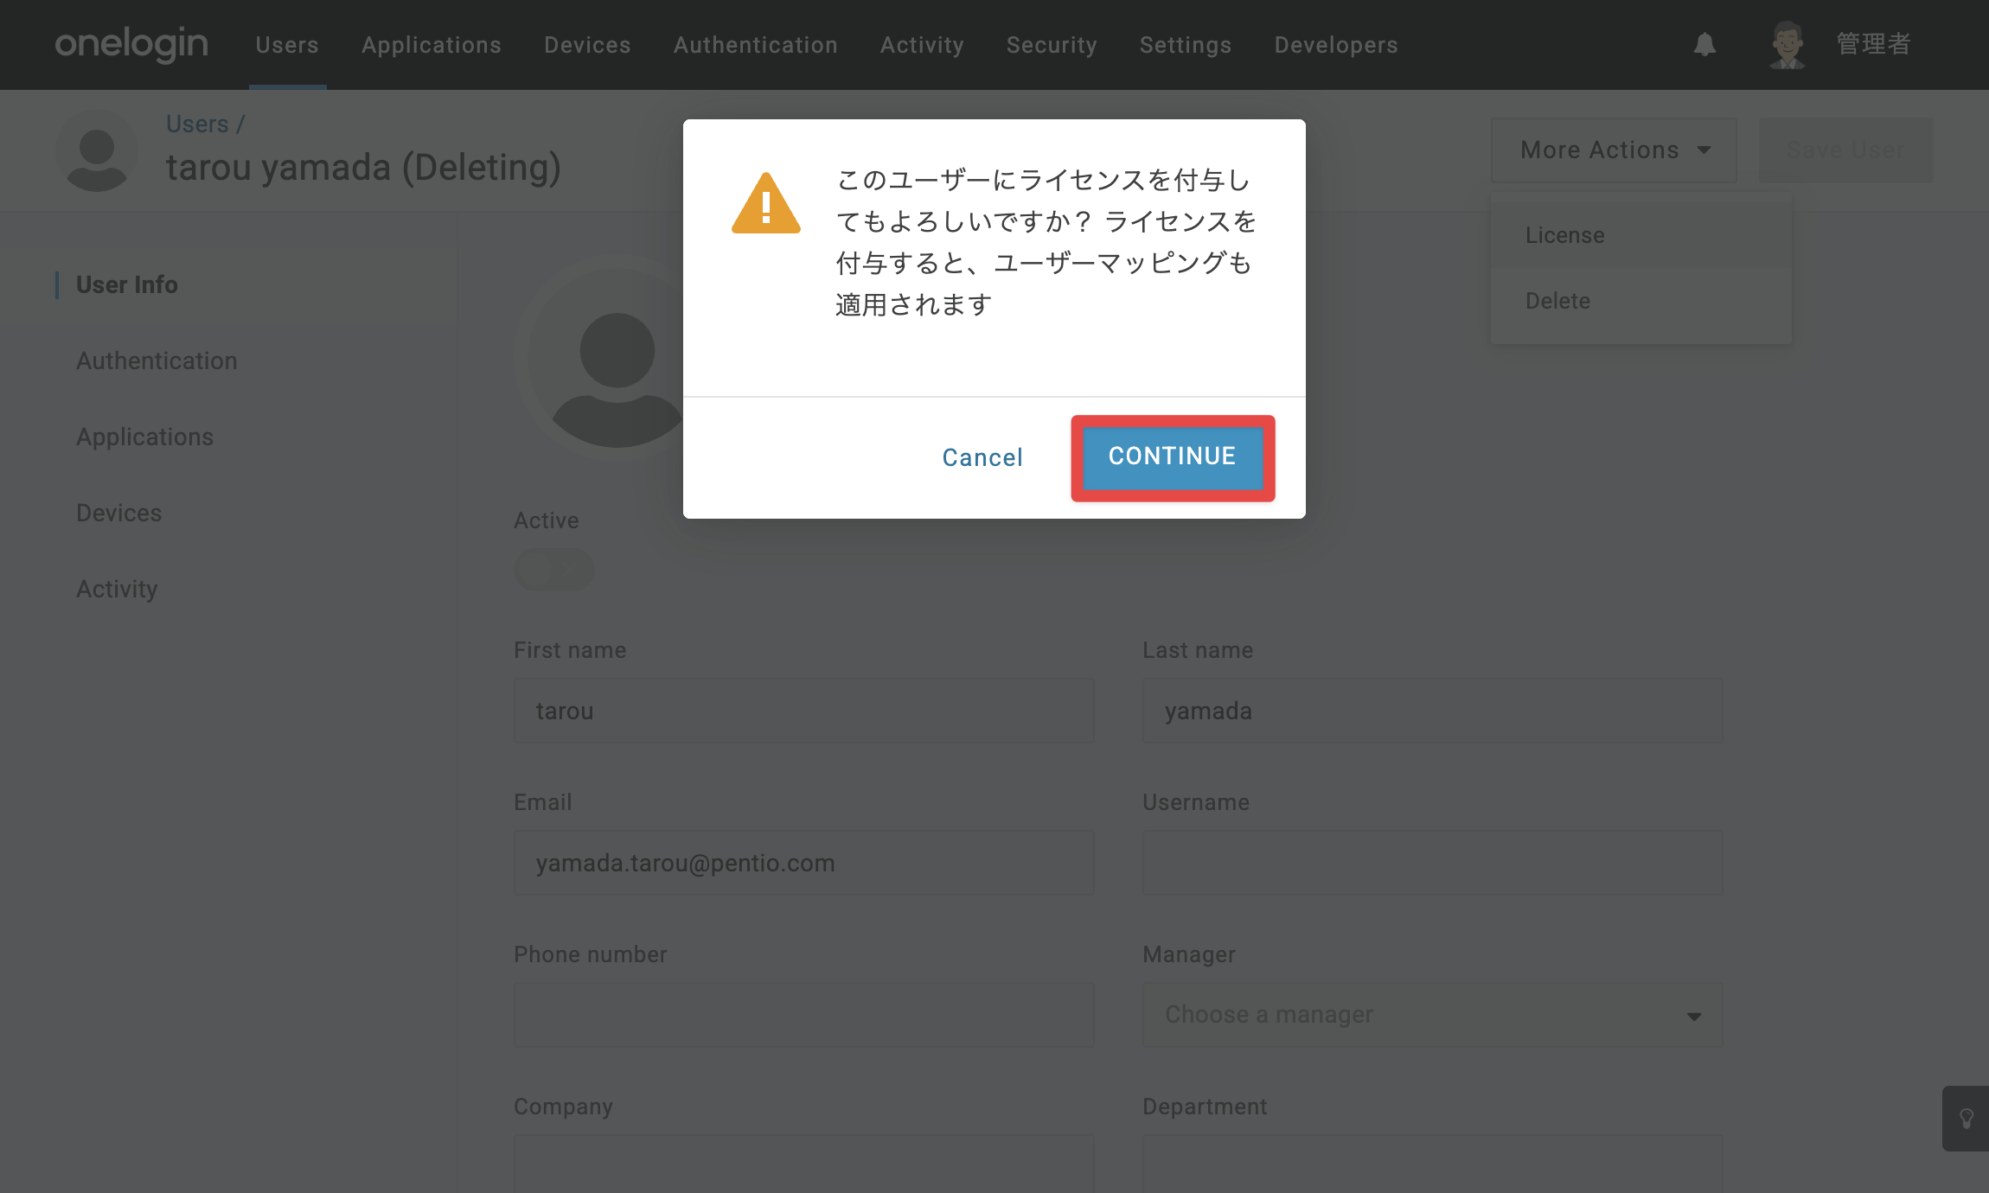Click the Phone number field
This screenshot has width=1989, height=1193.
point(804,1015)
